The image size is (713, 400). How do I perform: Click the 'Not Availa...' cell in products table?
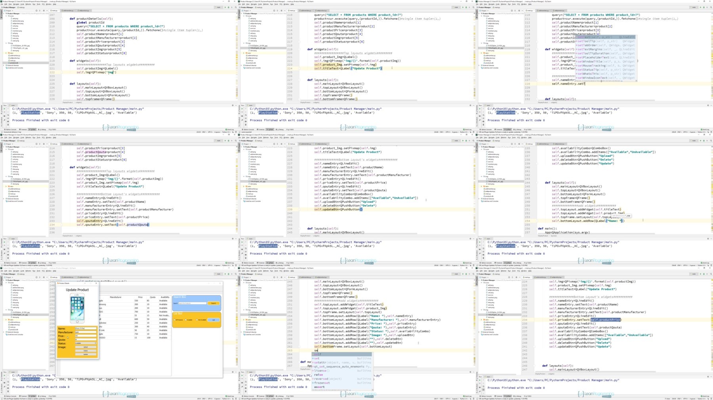164,315
